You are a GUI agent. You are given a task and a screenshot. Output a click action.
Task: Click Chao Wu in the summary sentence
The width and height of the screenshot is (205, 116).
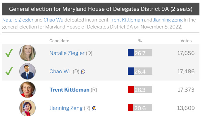coord(53,20)
